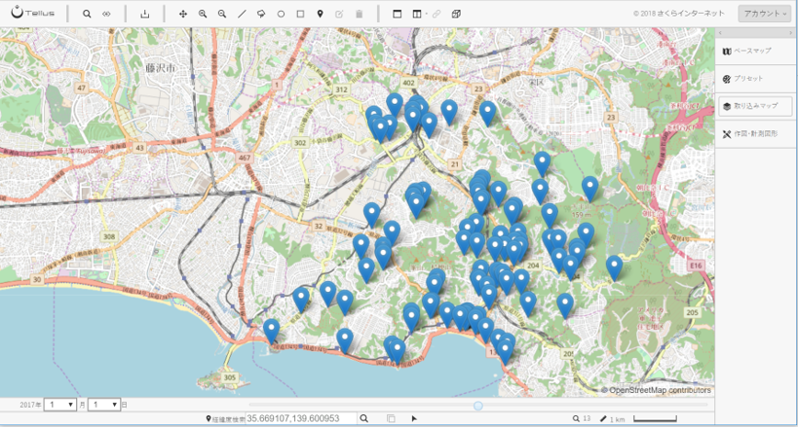The image size is (798, 427).
Task: Click the arrow cursor icon in bottom bar
Action: [414, 418]
